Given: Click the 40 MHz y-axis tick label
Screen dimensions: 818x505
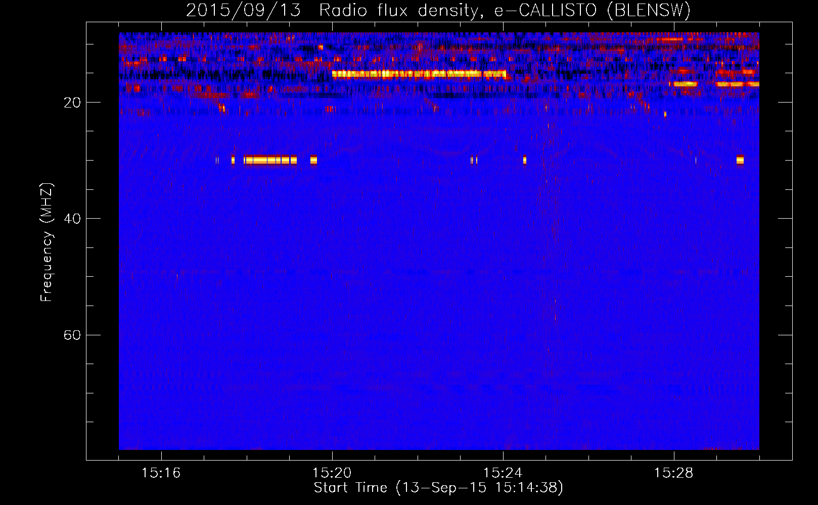Looking at the screenshot, I should pyautogui.click(x=72, y=219).
